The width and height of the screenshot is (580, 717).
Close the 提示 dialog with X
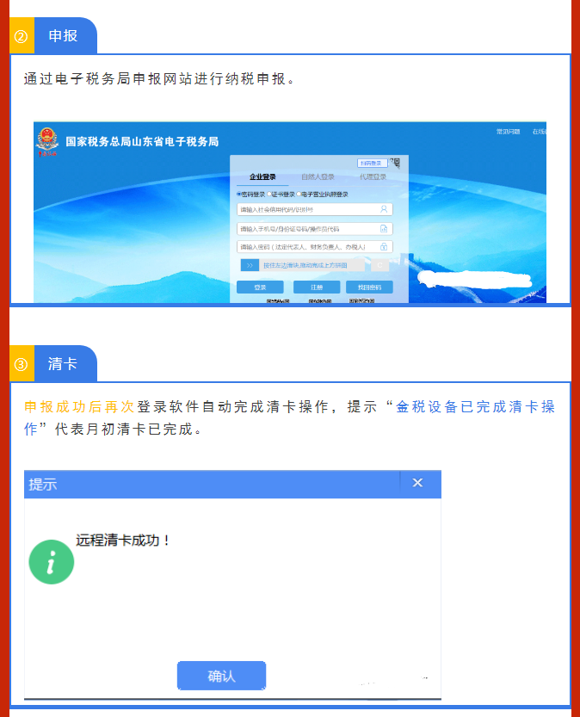click(417, 483)
